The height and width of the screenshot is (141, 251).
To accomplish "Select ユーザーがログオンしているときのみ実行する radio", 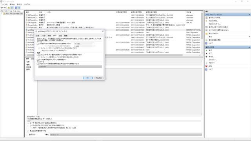I will [28, 123].
